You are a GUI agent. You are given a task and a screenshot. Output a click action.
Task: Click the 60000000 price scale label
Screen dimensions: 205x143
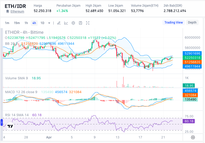point(192,38)
